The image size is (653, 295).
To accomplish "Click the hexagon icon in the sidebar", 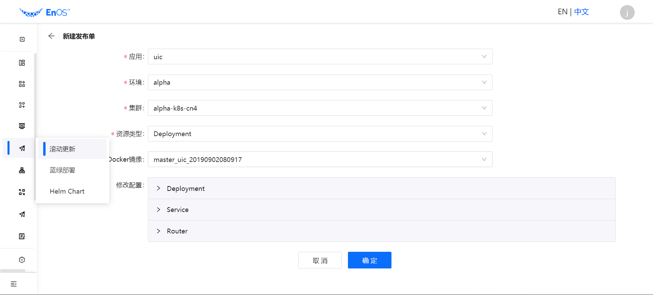I will point(22,260).
